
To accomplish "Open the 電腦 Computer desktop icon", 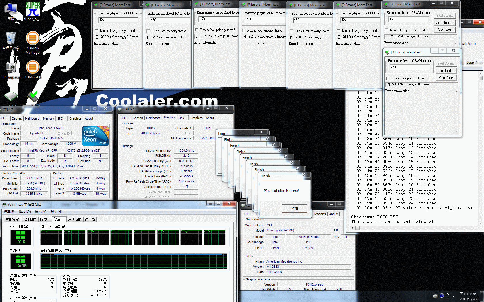I will [11, 12].
